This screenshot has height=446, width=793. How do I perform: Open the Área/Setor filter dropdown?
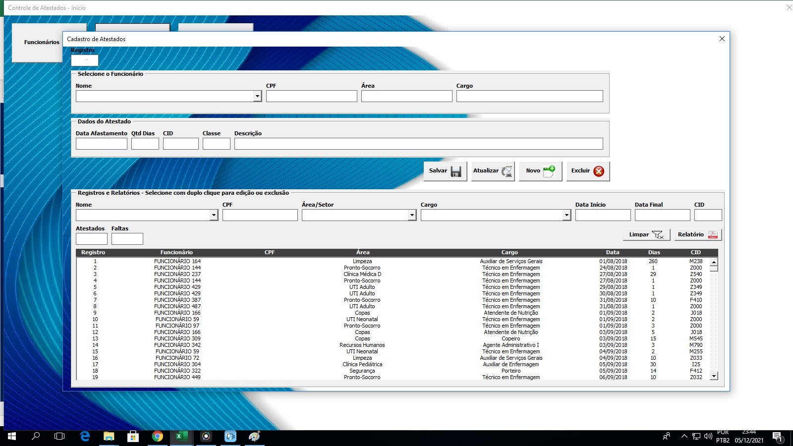coord(412,215)
